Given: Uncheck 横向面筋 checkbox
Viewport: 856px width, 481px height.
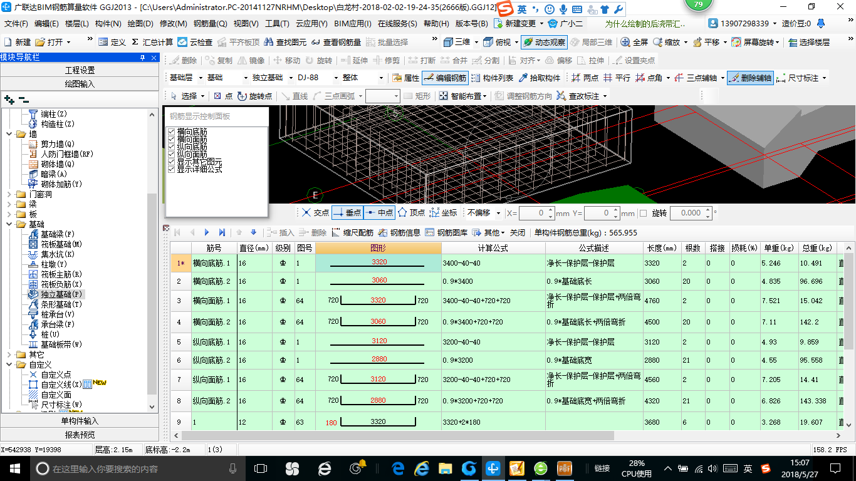Looking at the screenshot, I should click(171, 140).
